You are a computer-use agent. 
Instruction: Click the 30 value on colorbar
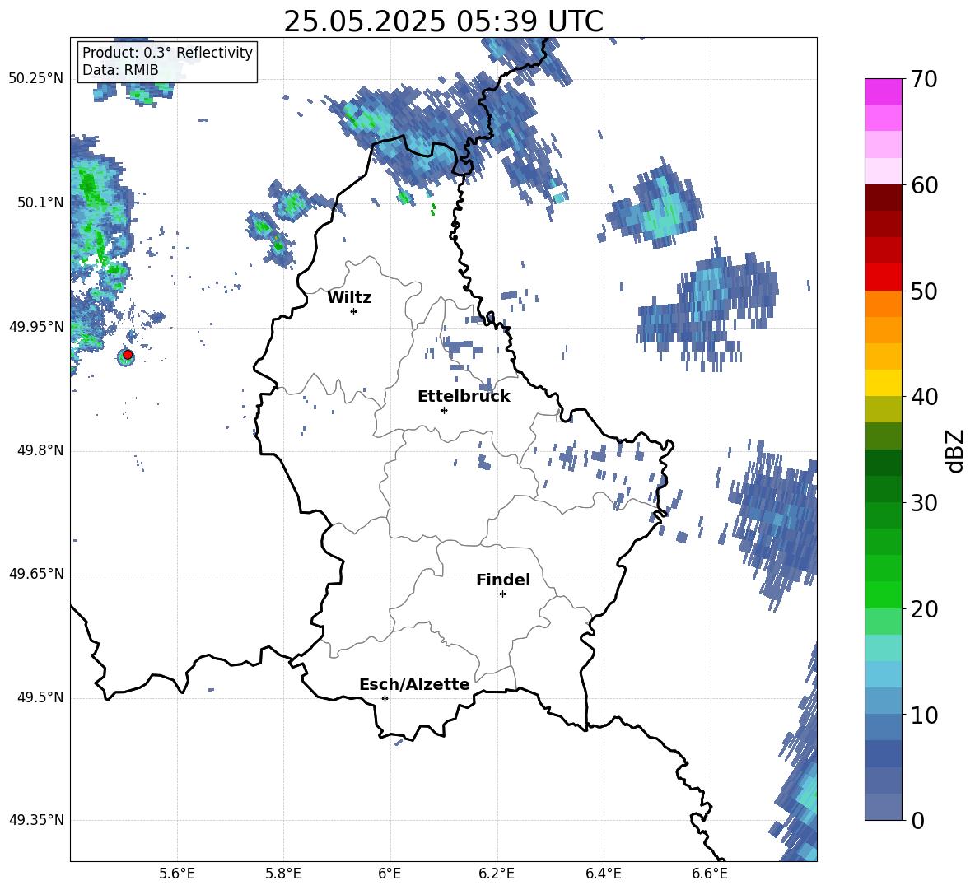click(x=924, y=503)
